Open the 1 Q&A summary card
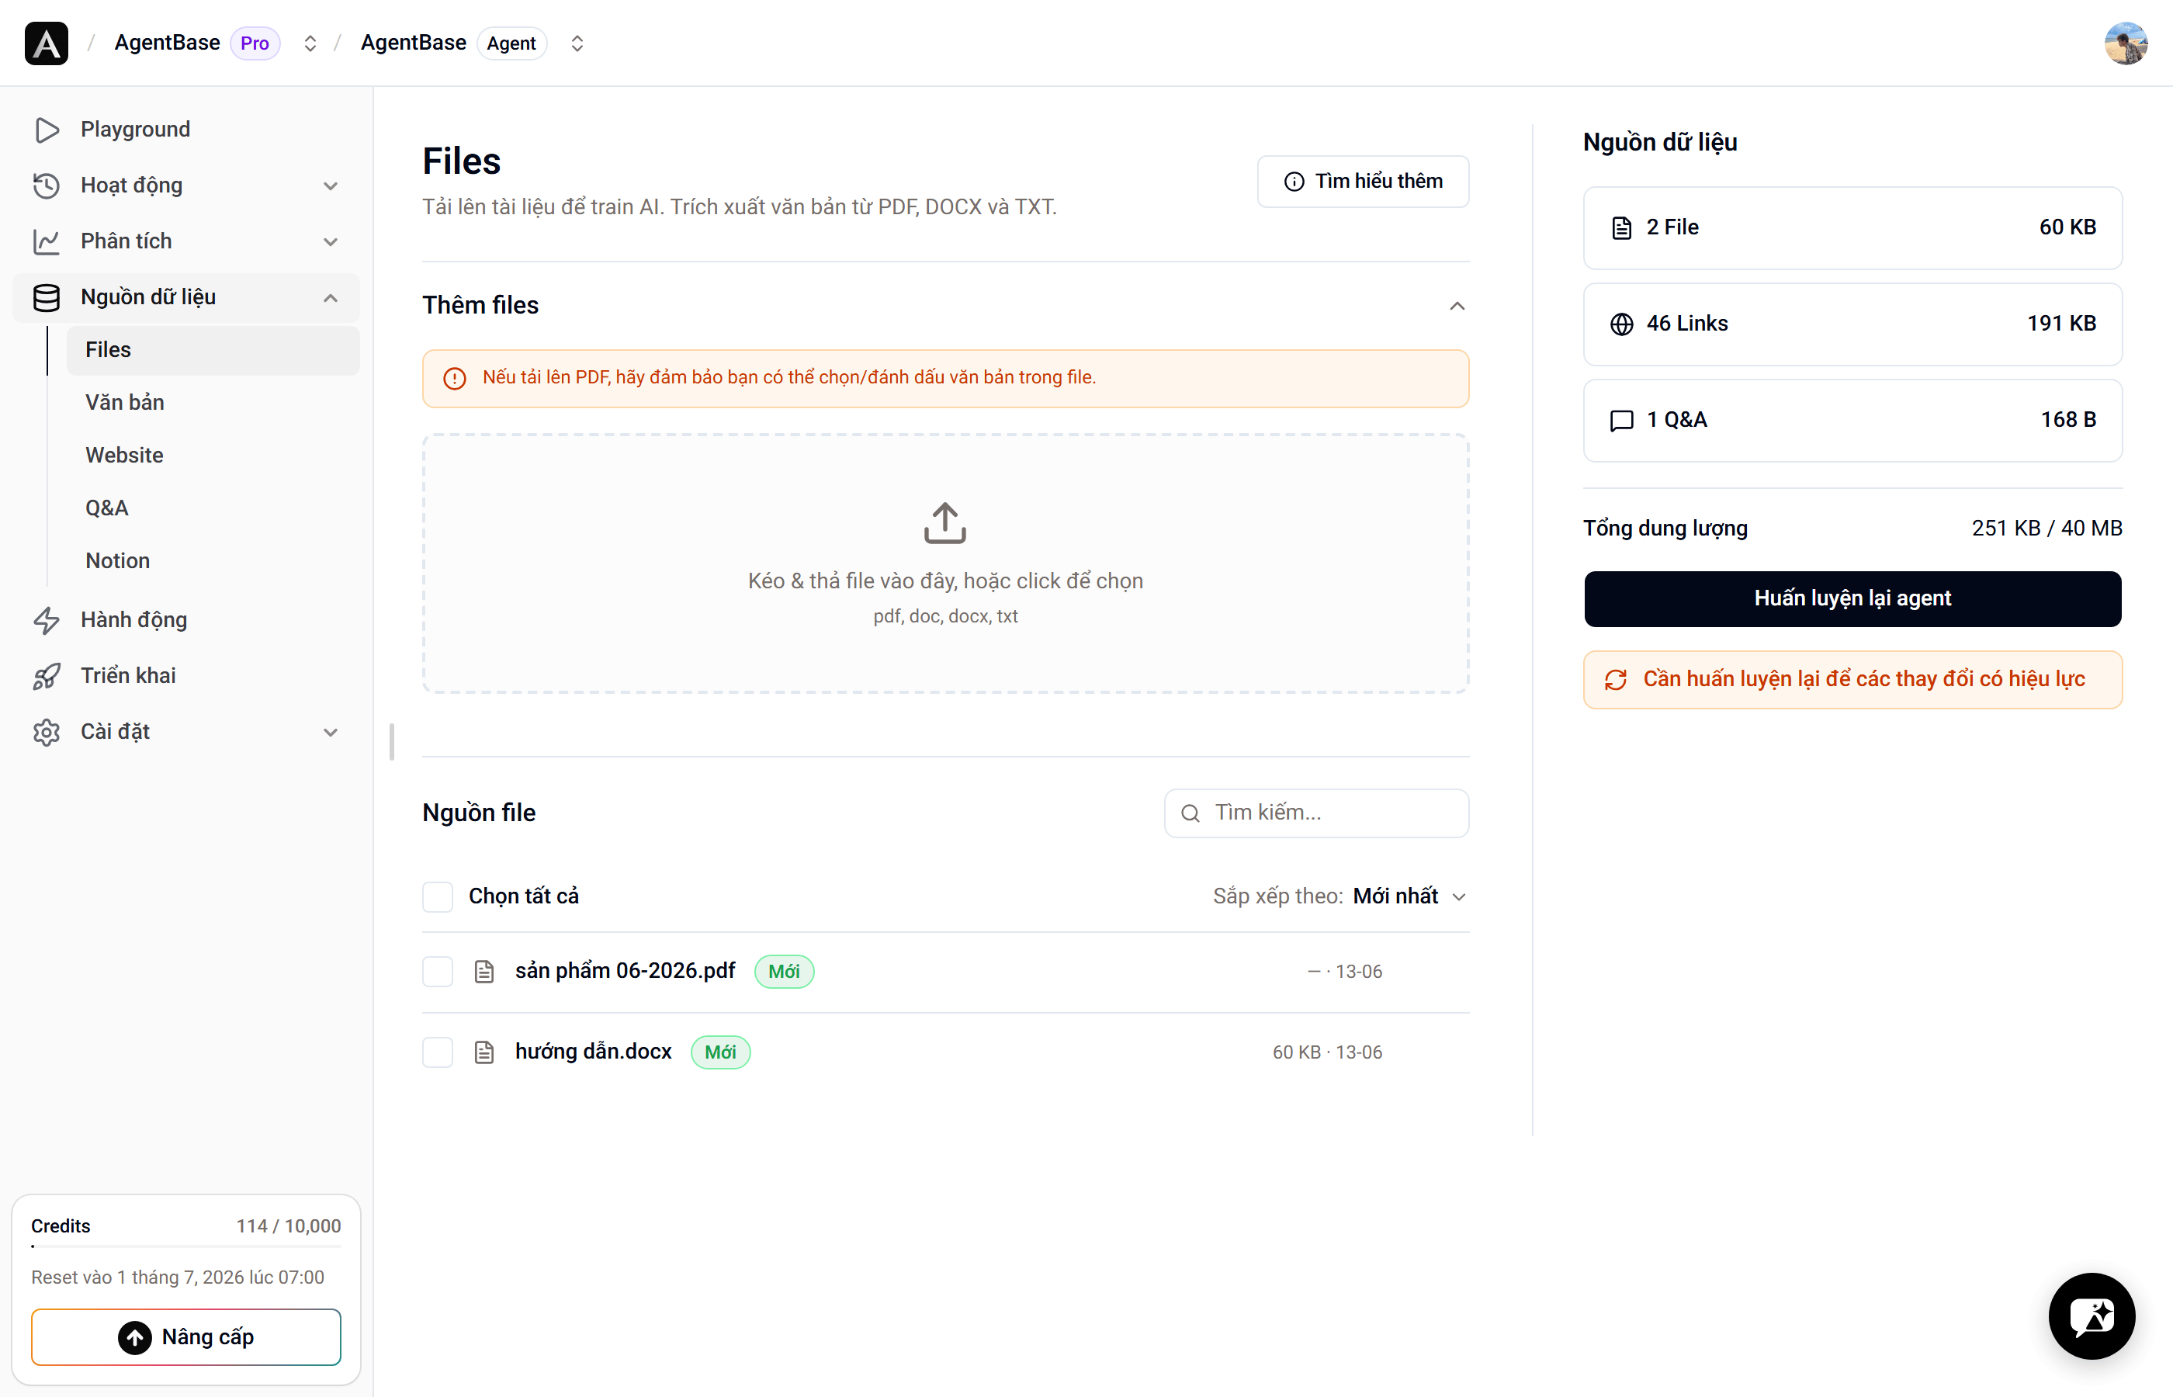This screenshot has height=1397, width=2173. pyautogui.click(x=1852, y=420)
